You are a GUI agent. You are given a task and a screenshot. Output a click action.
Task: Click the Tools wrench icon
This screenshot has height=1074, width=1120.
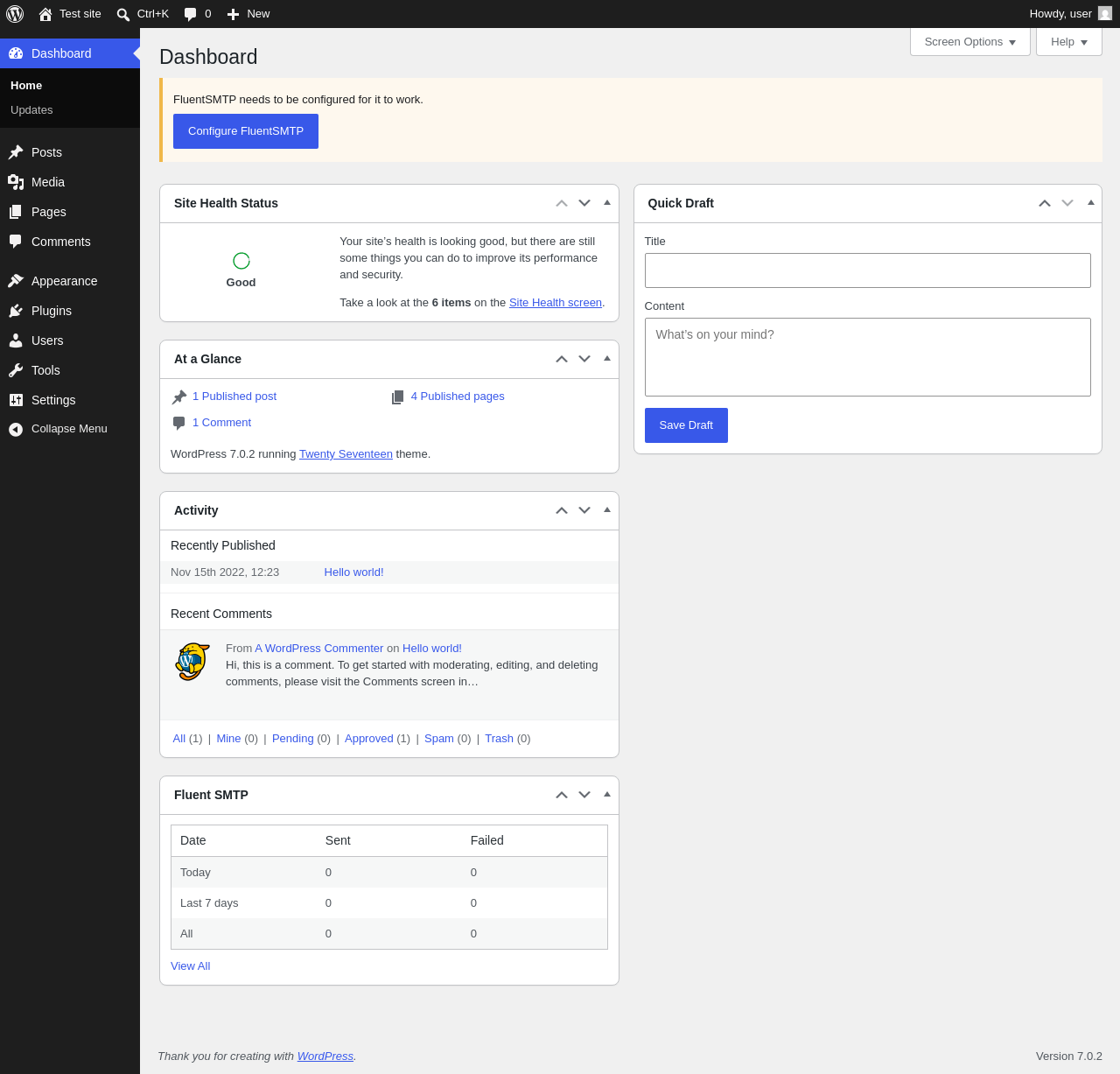(16, 370)
